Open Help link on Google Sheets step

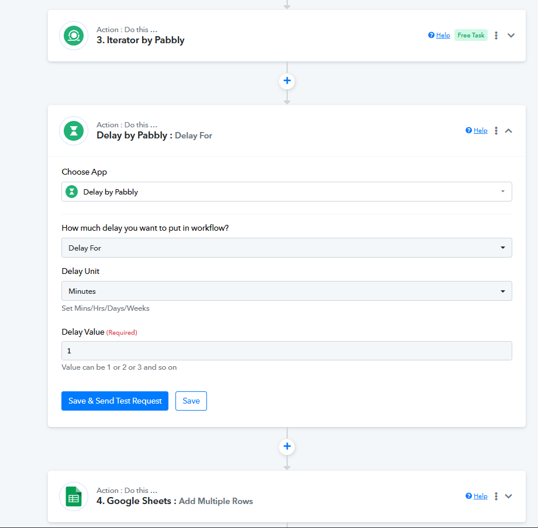[480, 496]
